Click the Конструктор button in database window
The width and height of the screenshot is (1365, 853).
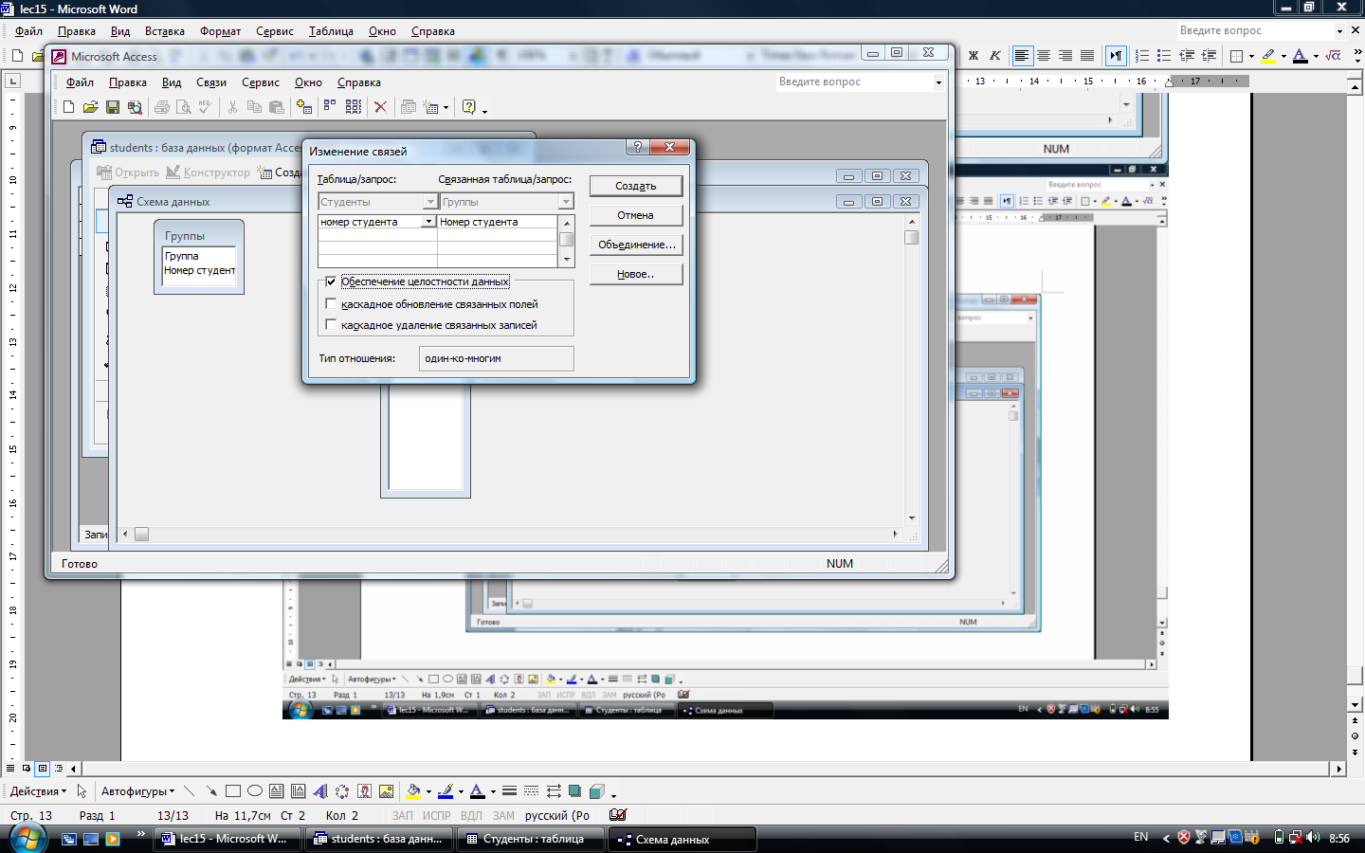pos(209,172)
